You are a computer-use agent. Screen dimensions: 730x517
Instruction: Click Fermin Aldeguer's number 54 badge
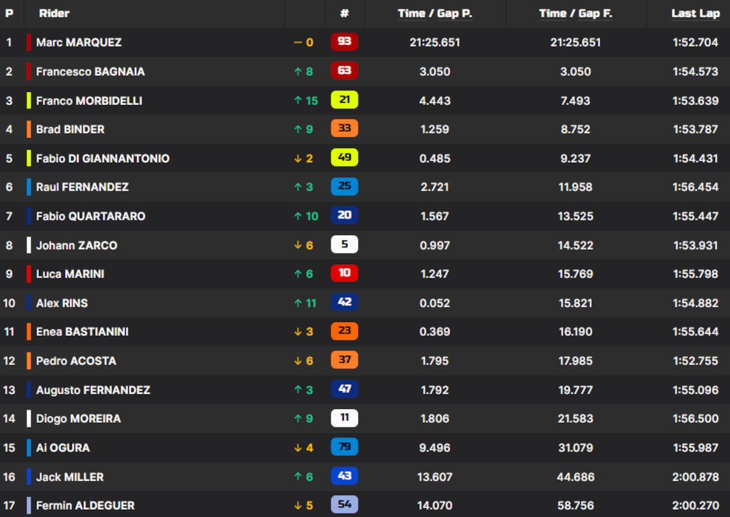point(344,505)
